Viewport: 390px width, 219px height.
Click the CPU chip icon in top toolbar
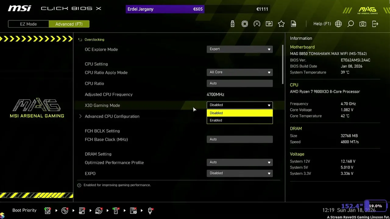[245, 24]
